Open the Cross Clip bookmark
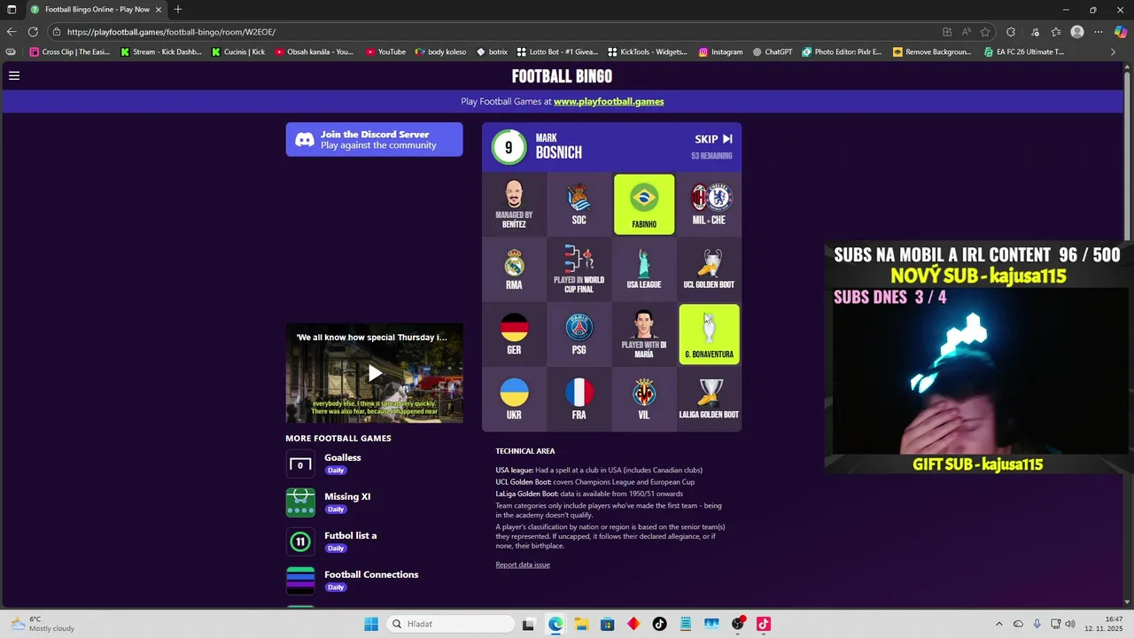Viewport: 1134px width, 638px height. [69, 52]
